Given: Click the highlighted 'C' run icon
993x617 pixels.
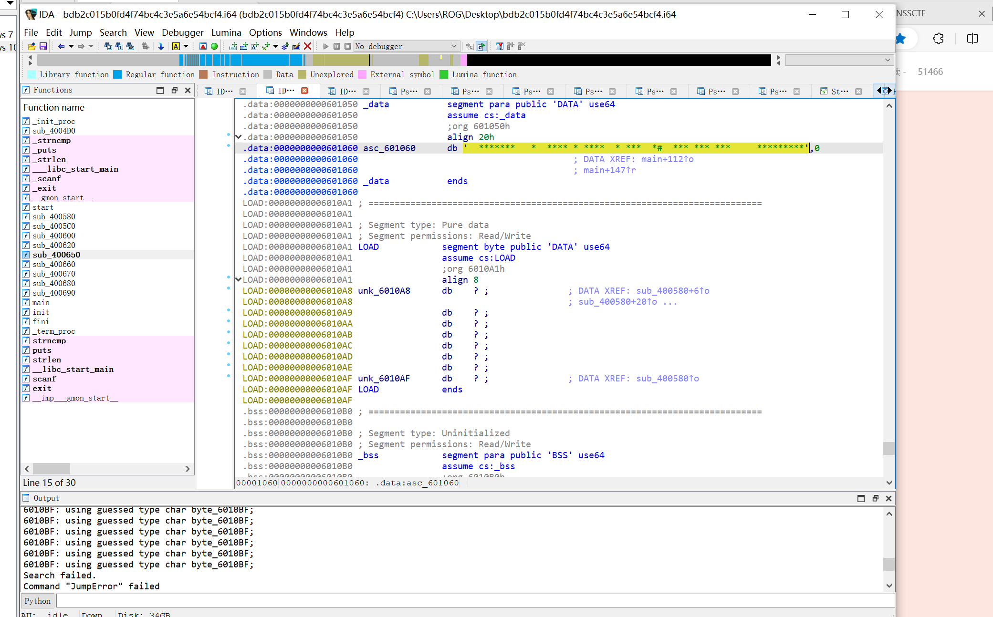Looking at the screenshot, I should (x=481, y=46).
